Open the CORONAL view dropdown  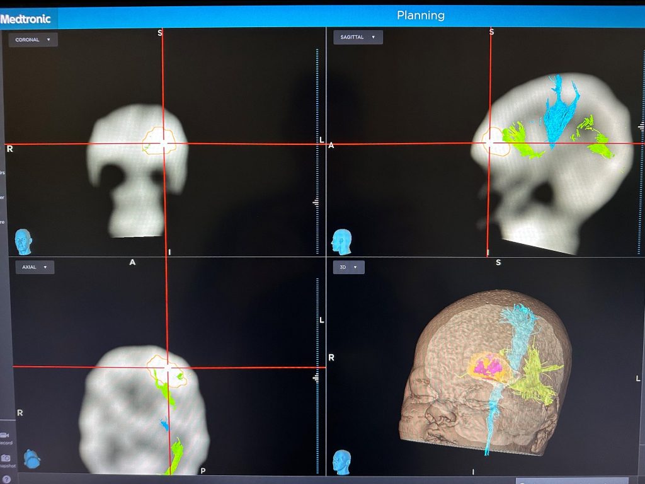point(33,40)
